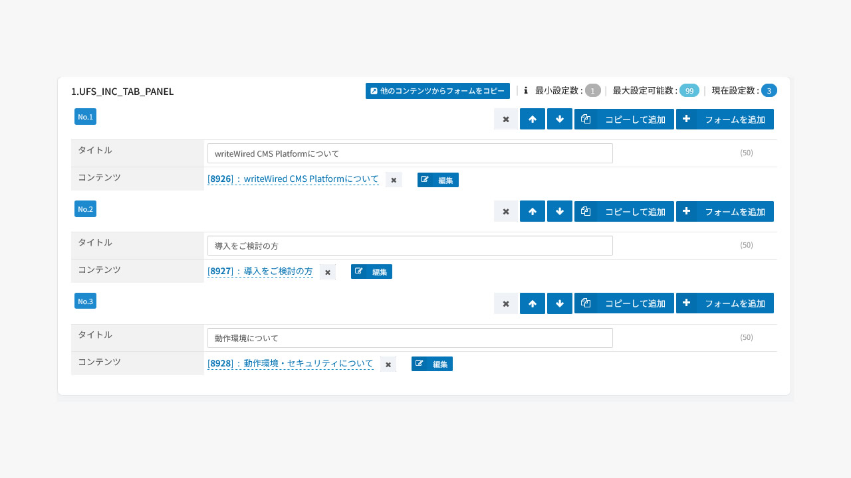851x478 pixels.
Task: Clear content 8927 with its X icon
Action: 328,272
